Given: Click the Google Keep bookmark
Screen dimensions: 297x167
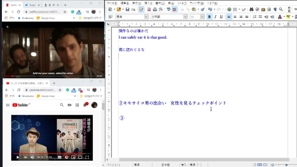Looking at the screenshot, I should click(45, 18).
